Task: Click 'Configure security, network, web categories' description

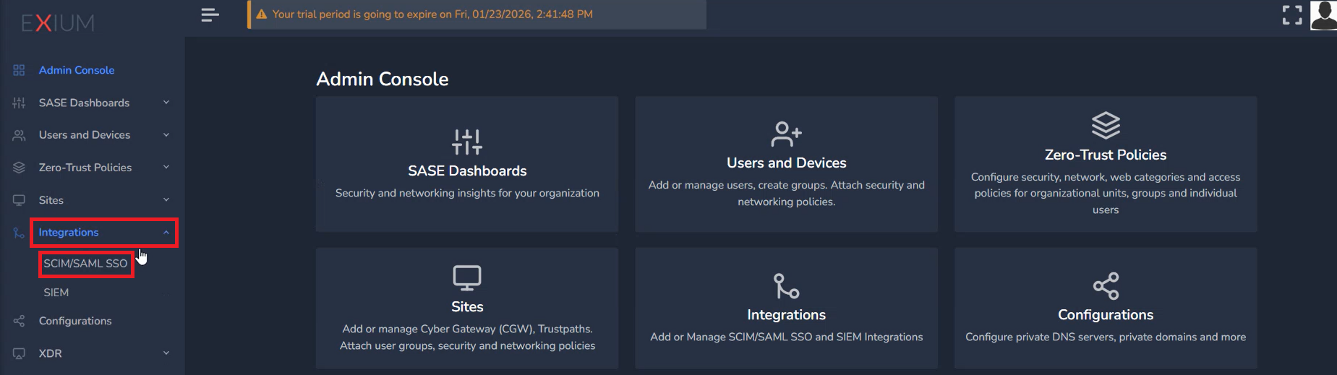Action: pos(1106,194)
